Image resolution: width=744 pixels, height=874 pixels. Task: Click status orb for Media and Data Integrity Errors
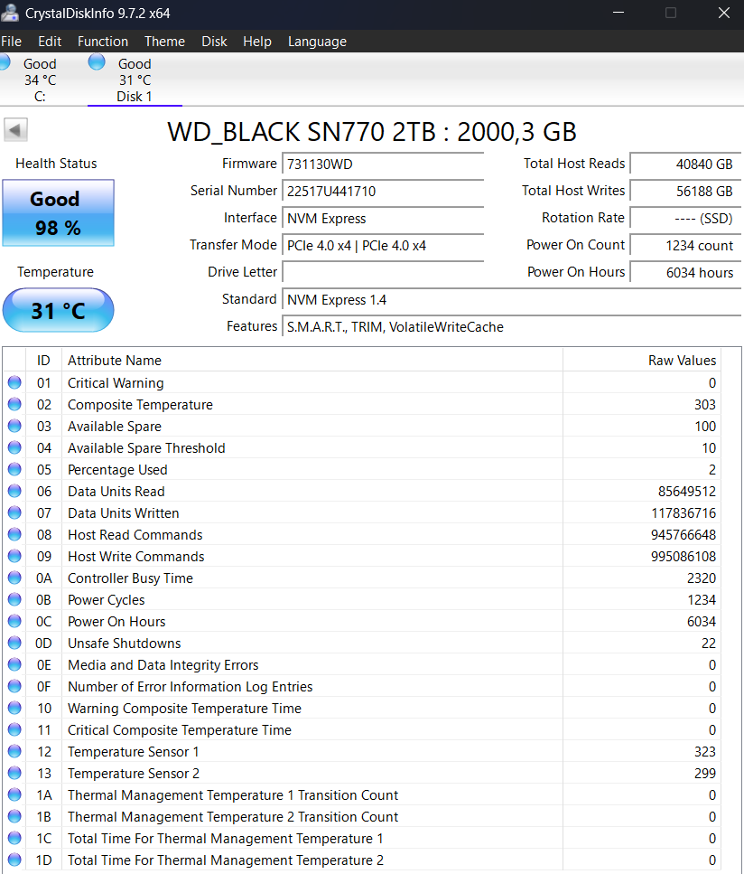click(14, 664)
